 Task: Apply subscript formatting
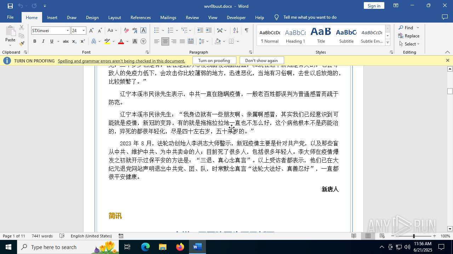point(74,41)
